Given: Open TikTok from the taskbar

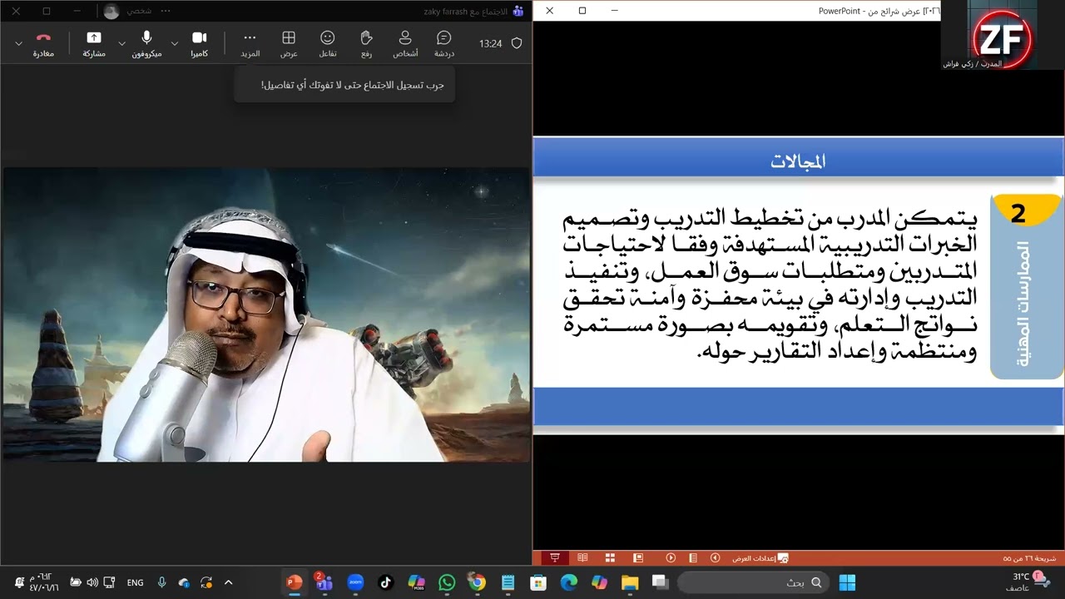Looking at the screenshot, I should point(385,582).
